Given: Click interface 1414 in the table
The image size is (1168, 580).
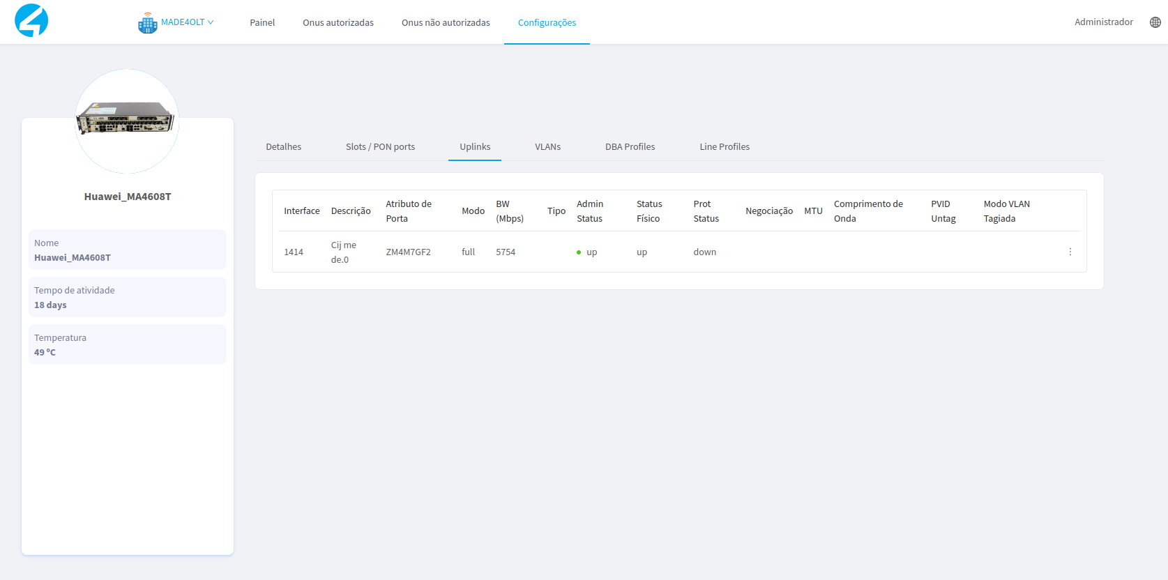Looking at the screenshot, I should [x=294, y=252].
